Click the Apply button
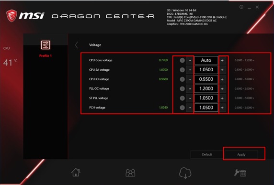Screen dimensions: 274x185 click(241, 154)
